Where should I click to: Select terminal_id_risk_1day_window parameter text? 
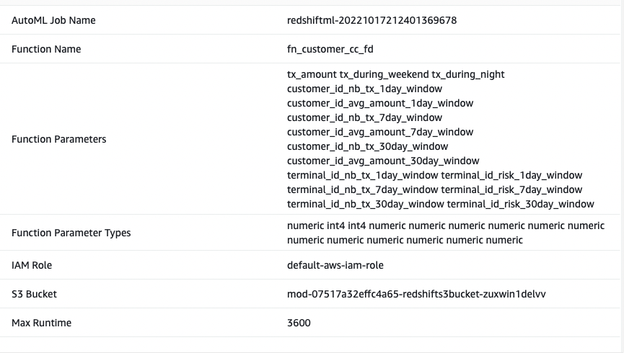coord(511,175)
